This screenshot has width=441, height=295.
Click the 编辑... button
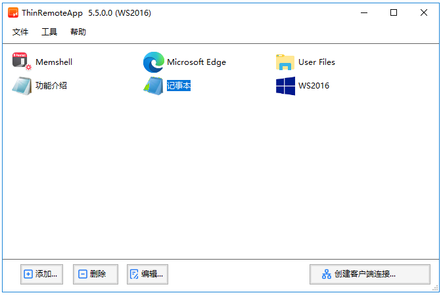(x=147, y=274)
